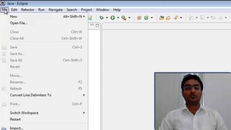The width and height of the screenshot is (231, 130).
Task: Click the Save As... menu entry
Action: point(48,54)
